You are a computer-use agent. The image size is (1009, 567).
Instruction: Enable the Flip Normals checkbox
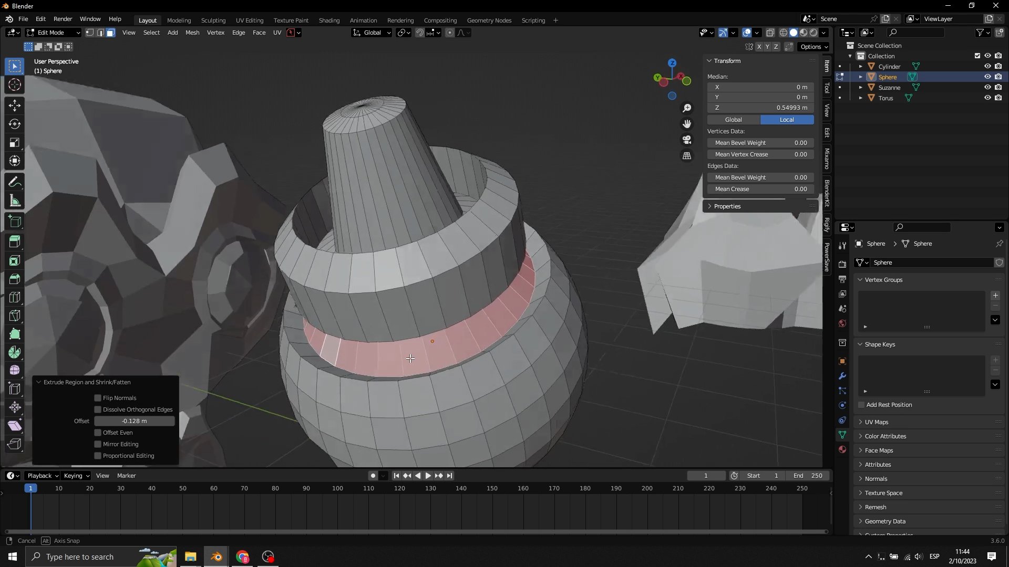click(97, 398)
